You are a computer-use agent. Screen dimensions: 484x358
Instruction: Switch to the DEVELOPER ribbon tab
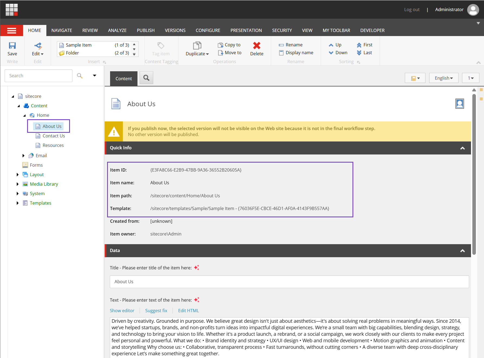372,31
